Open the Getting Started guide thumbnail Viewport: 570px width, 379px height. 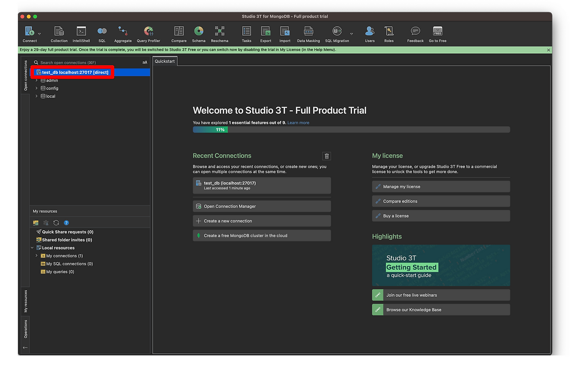[441, 265]
